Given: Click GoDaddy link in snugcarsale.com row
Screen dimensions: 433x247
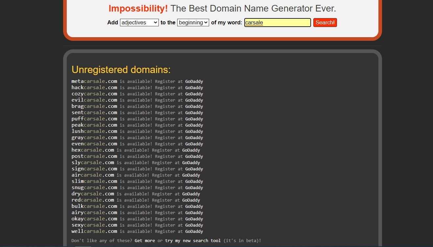Looking at the screenshot, I should click(x=194, y=188).
